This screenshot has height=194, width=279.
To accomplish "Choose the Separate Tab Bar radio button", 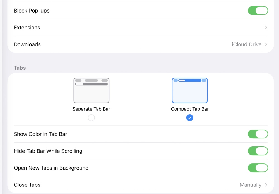I will pyautogui.click(x=91, y=118).
